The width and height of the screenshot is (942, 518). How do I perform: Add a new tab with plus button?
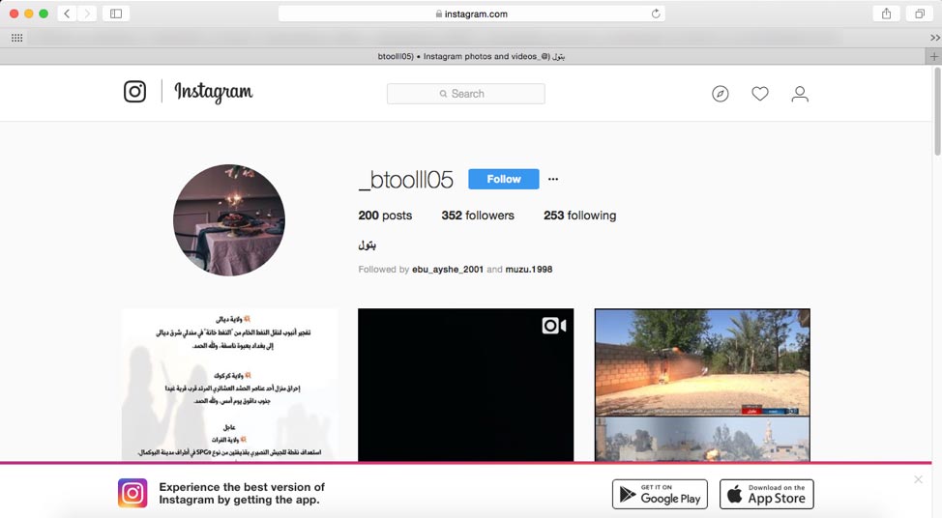[933, 56]
